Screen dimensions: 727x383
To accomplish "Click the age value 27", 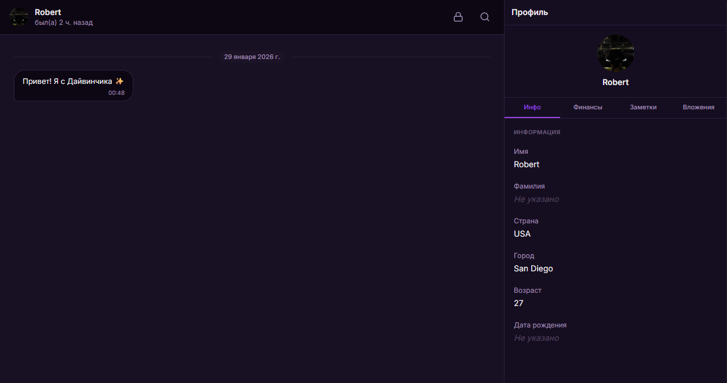I will pos(518,303).
